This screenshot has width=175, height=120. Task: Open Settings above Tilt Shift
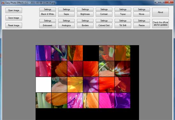tap(123, 21)
